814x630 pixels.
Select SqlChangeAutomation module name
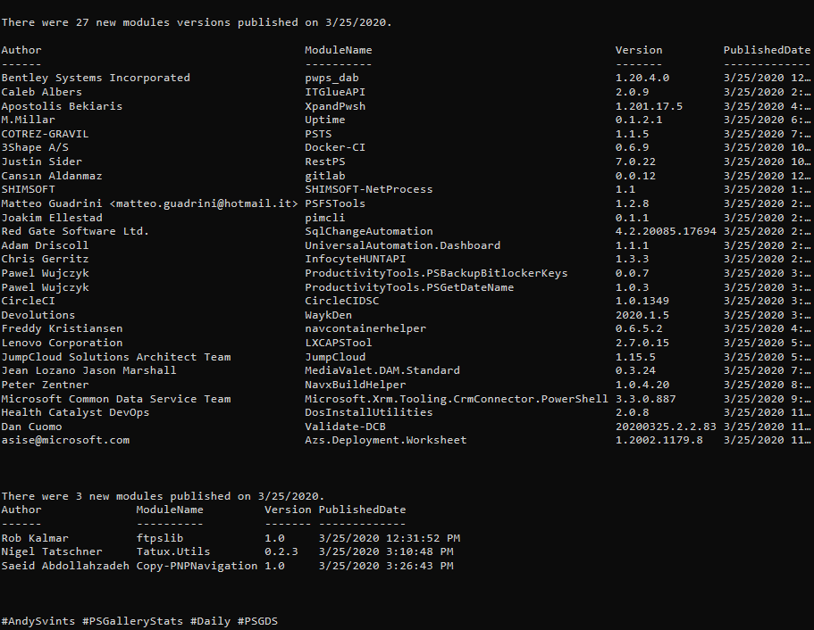pos(369,231)
